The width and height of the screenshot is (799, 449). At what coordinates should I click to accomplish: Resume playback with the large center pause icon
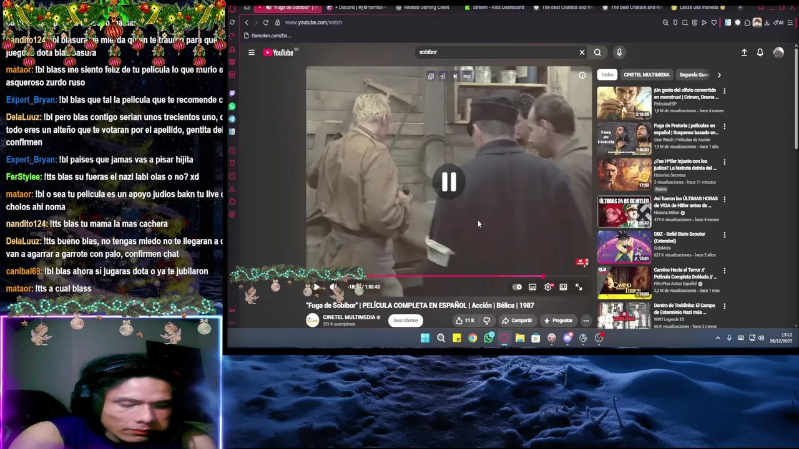(x=449, y=182)
